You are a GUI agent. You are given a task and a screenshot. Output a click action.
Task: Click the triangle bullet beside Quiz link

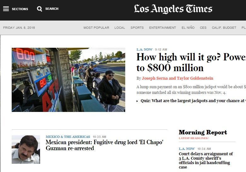point(137,101)
